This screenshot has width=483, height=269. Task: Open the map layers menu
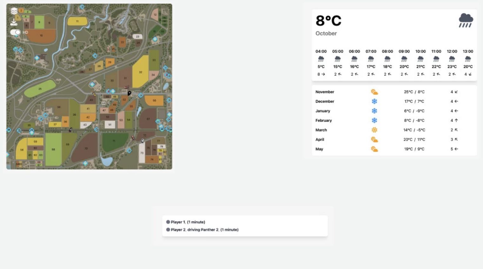coord(14,11)
